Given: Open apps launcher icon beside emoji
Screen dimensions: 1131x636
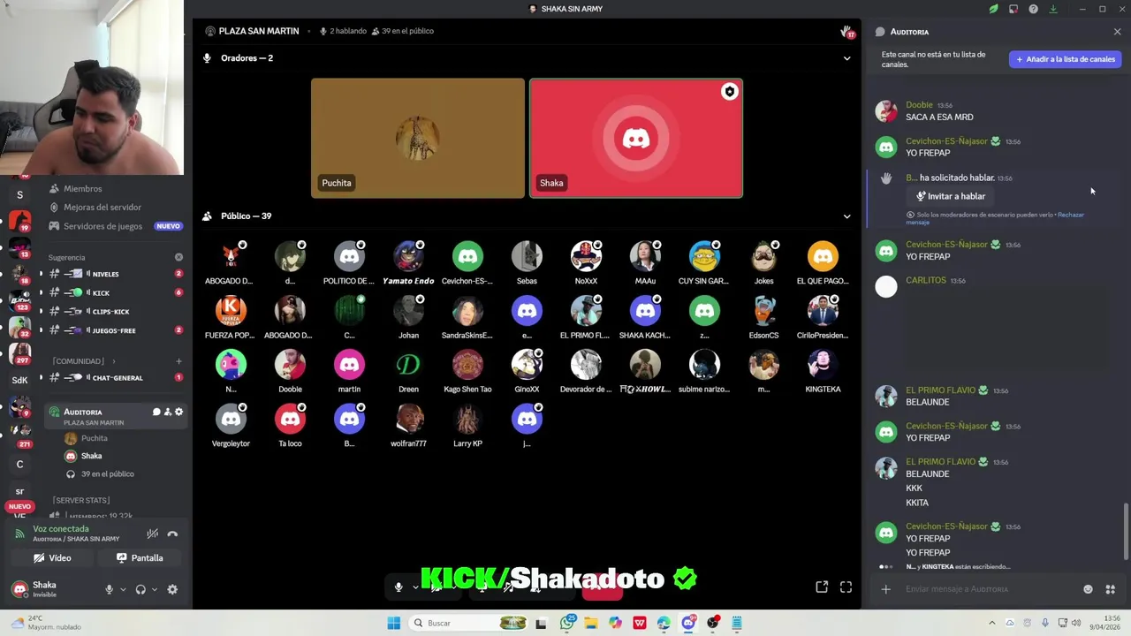Looking at the screenshot, I should coord(1111,589).
